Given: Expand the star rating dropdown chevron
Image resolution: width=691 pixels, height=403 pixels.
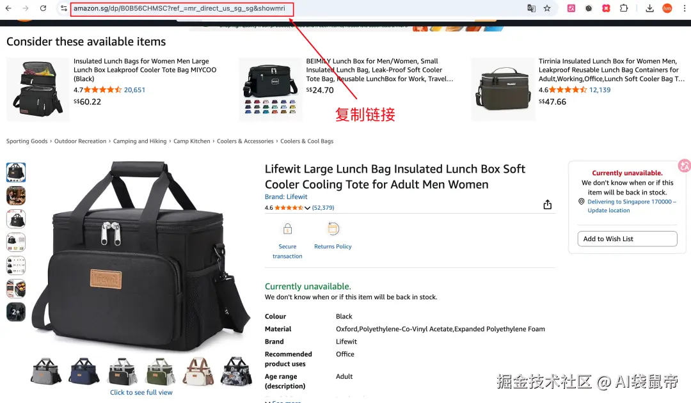Looking at the screenshot, I should [x=307, y=208].
